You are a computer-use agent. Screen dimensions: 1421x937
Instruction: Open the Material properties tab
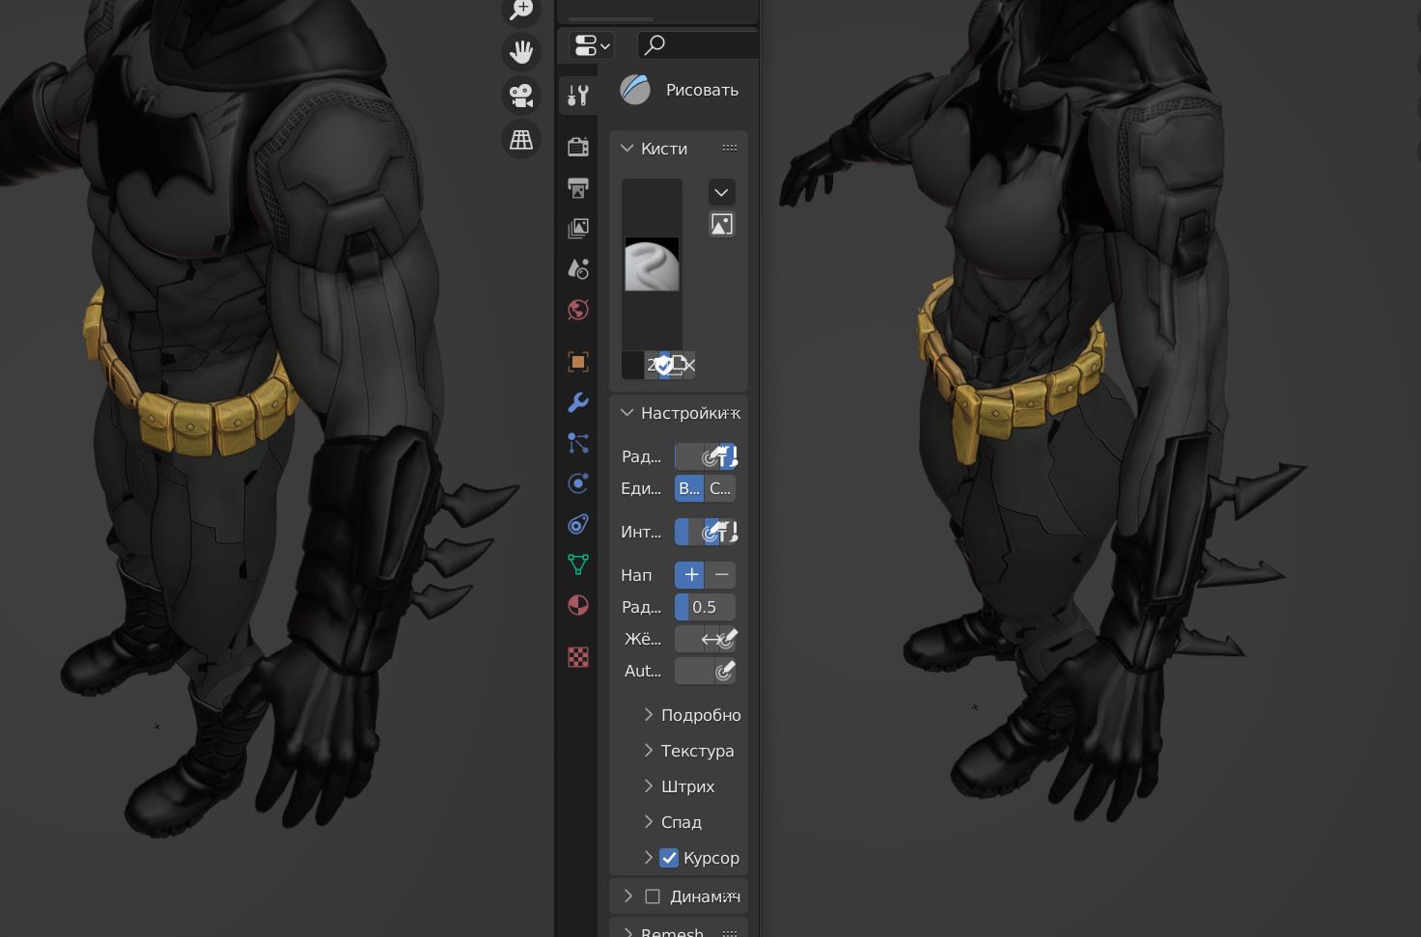(x=578, y=605)
